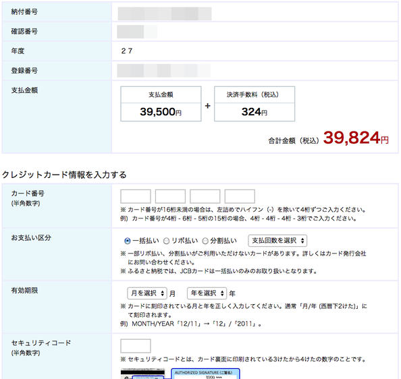The width and height of the screenshot is (401, 379).
Task: Select the 分割払い radio button
Action: coord(205,241)
